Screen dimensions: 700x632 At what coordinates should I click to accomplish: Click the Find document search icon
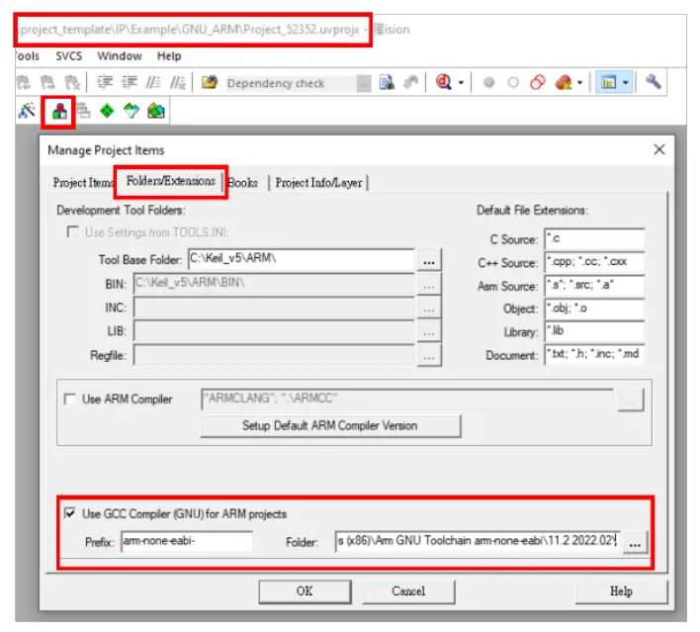point(387,83)
